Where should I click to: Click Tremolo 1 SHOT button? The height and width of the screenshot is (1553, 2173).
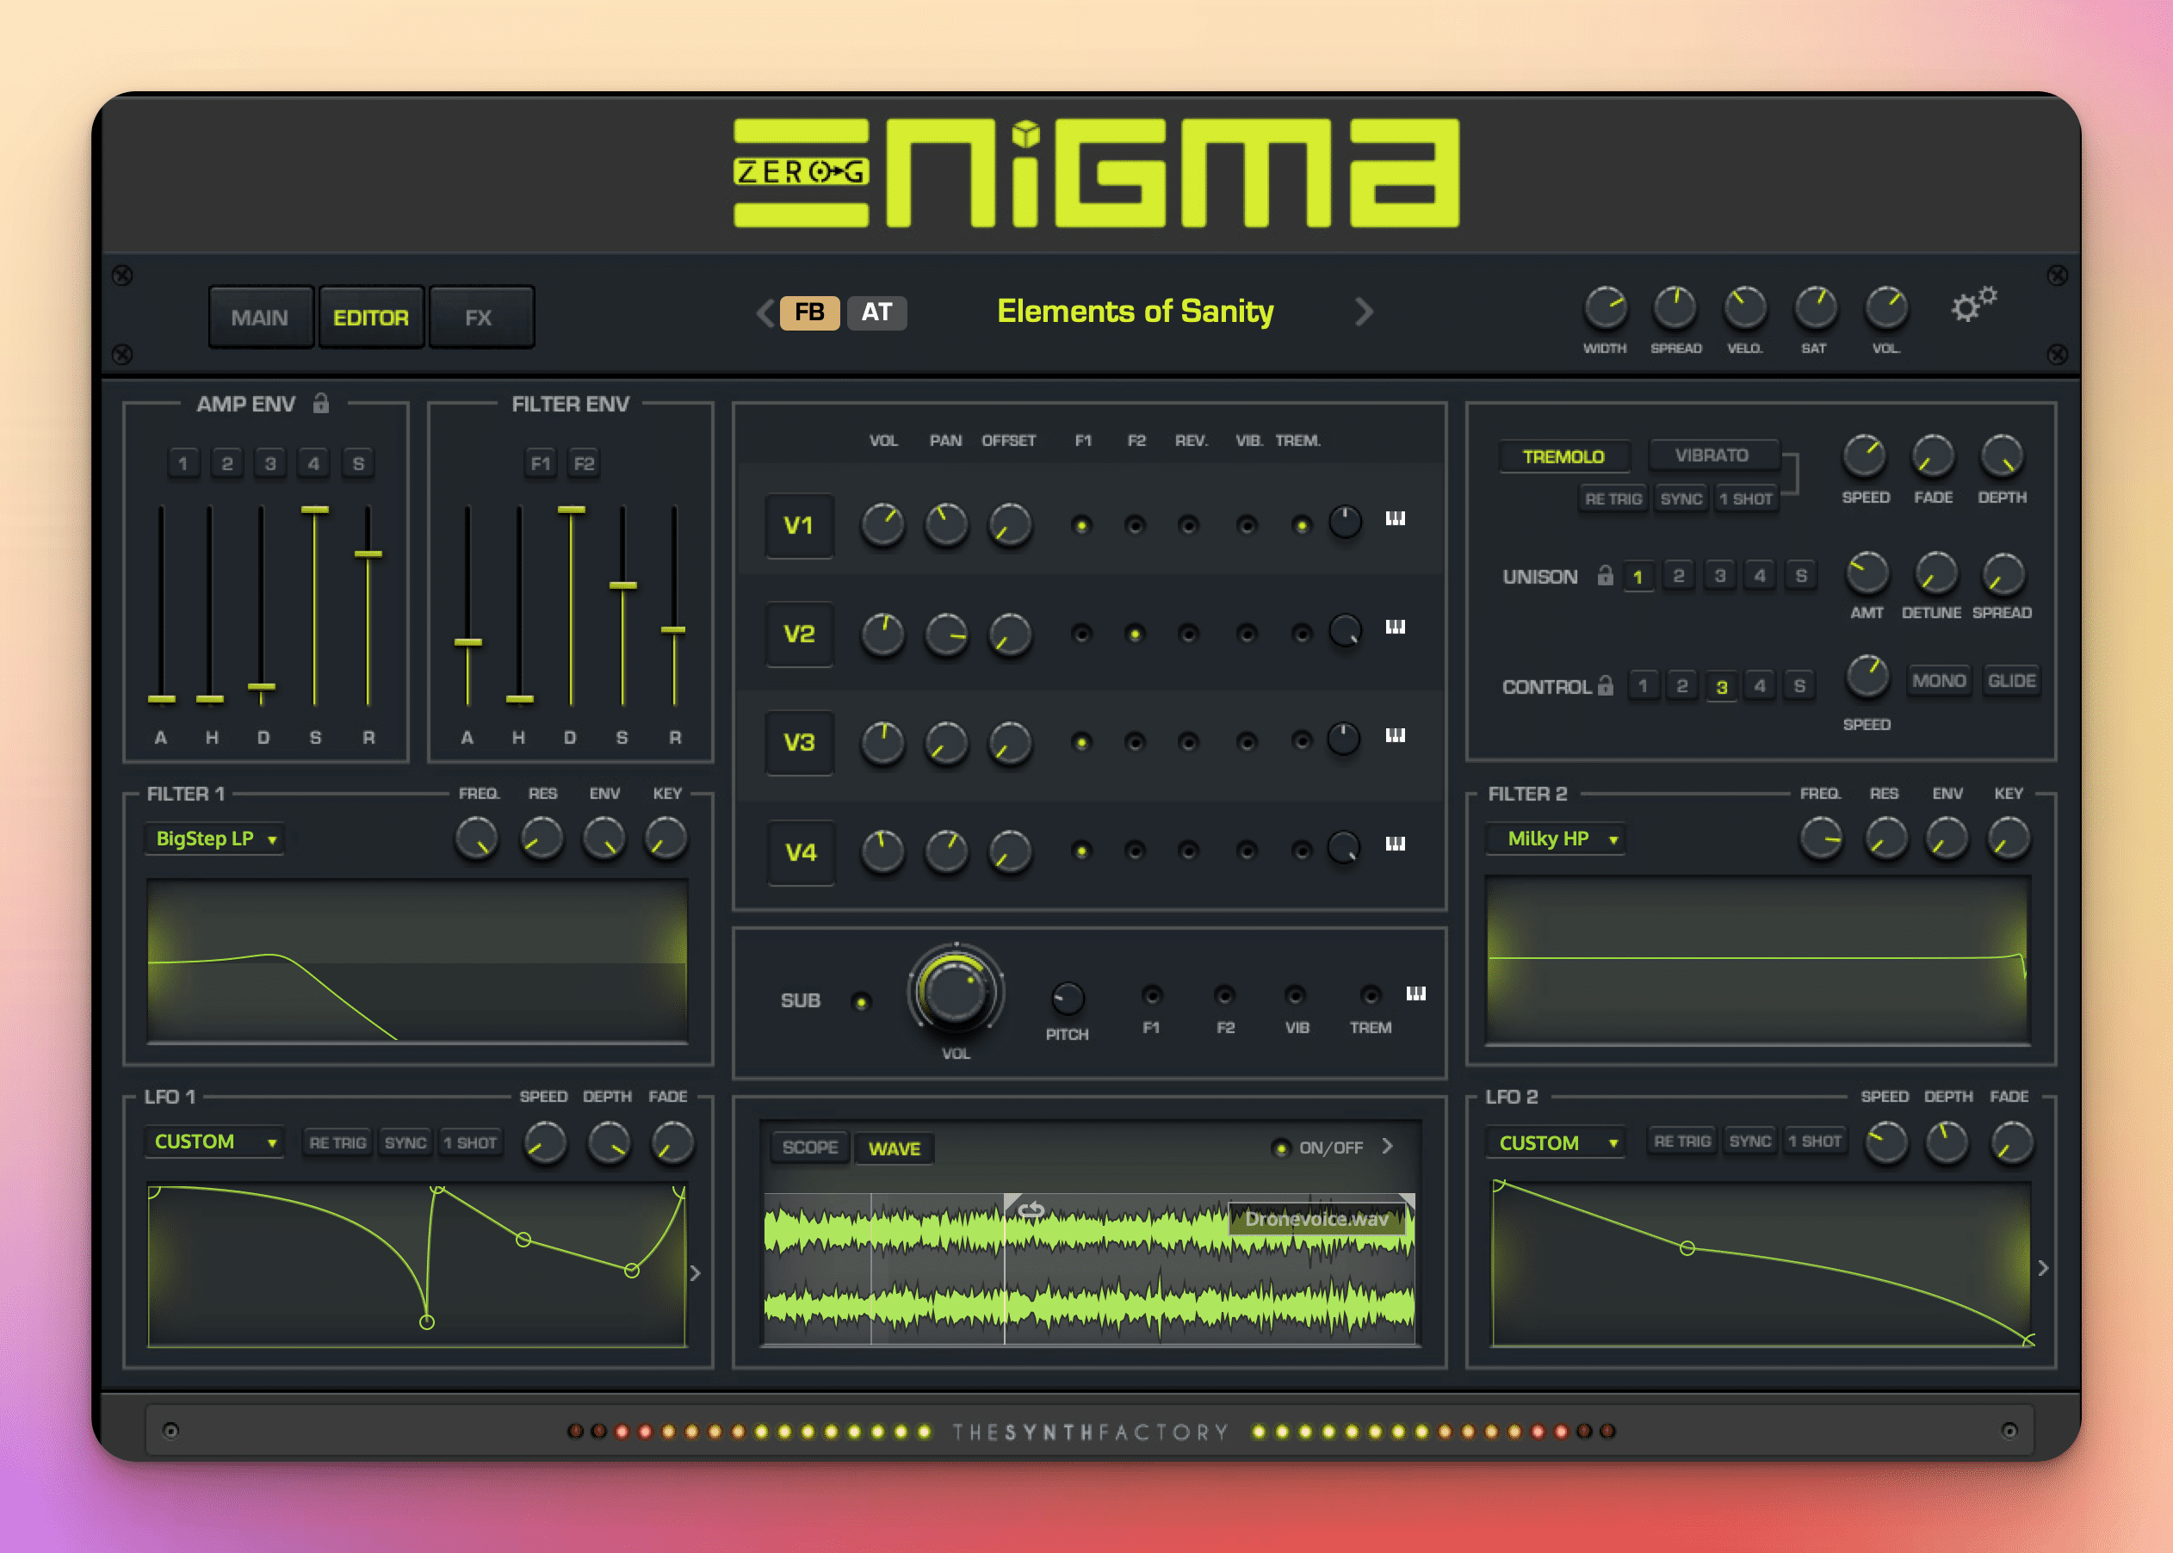(1745, 498)
